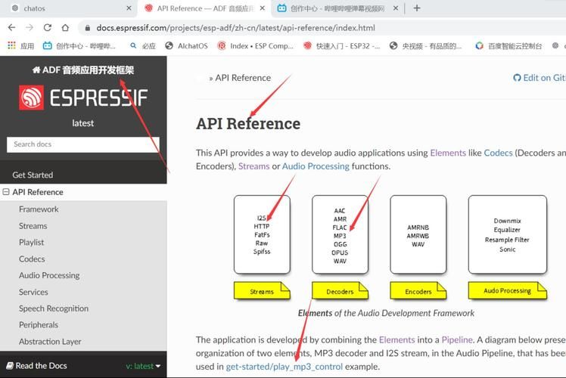
Task: Open the apps grid bookmark icon
Action: (x=11, y=45)
